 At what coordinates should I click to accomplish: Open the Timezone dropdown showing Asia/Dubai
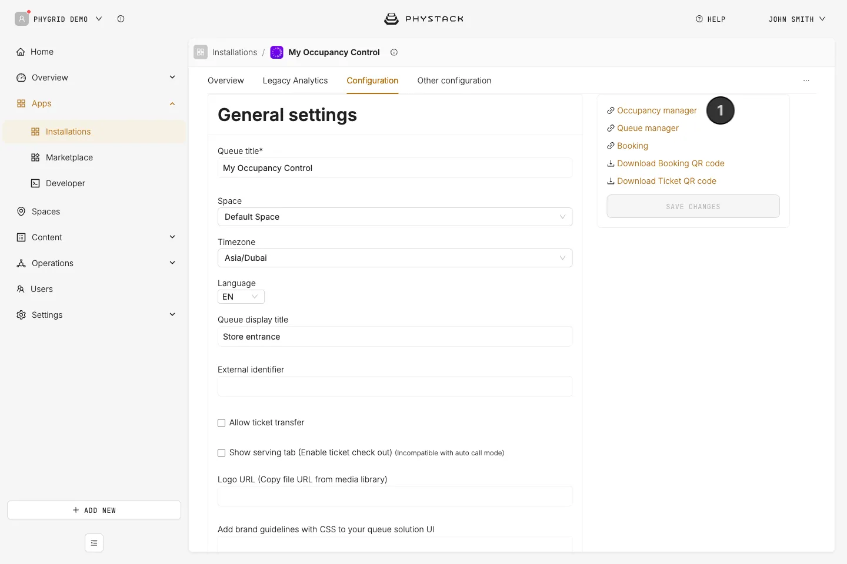coord(395,258)
